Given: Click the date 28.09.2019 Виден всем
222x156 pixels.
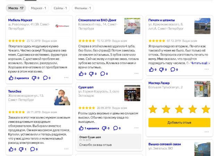Looking at the screenshot, I should pos(112,108).
